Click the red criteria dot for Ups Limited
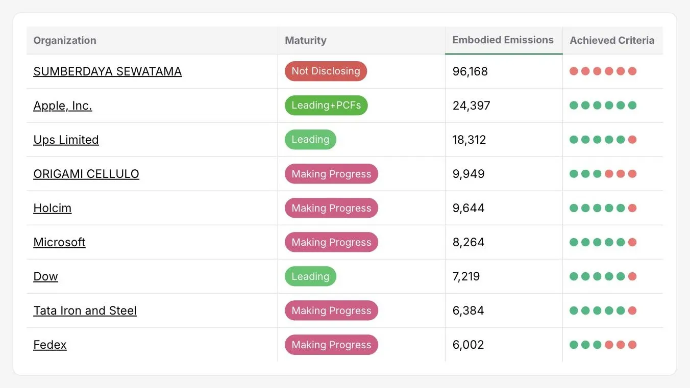This screenshot has height=388, width=690. point(632,140)
